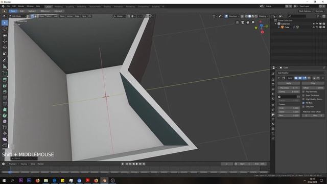This screenshot has width=327, height=184.
Task: Open the Render properties tab
Action: click(273, 80)
